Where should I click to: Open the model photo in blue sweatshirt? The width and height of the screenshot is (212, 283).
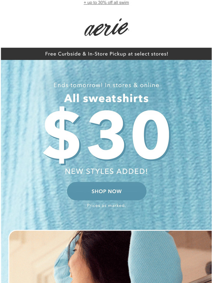(110, 257)
